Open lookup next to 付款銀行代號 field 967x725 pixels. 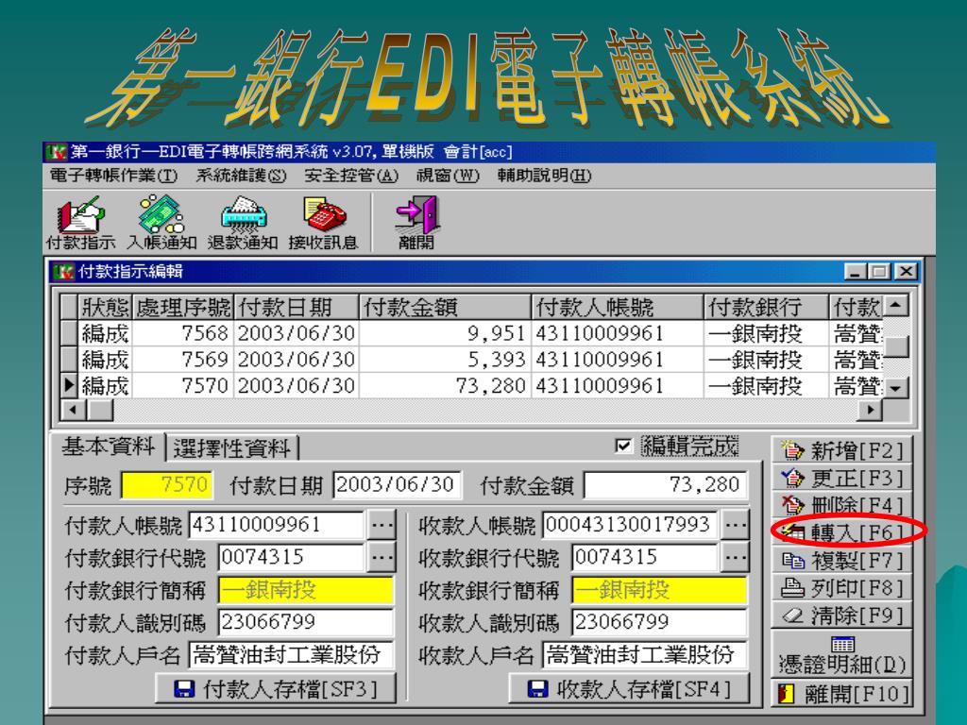382,558
